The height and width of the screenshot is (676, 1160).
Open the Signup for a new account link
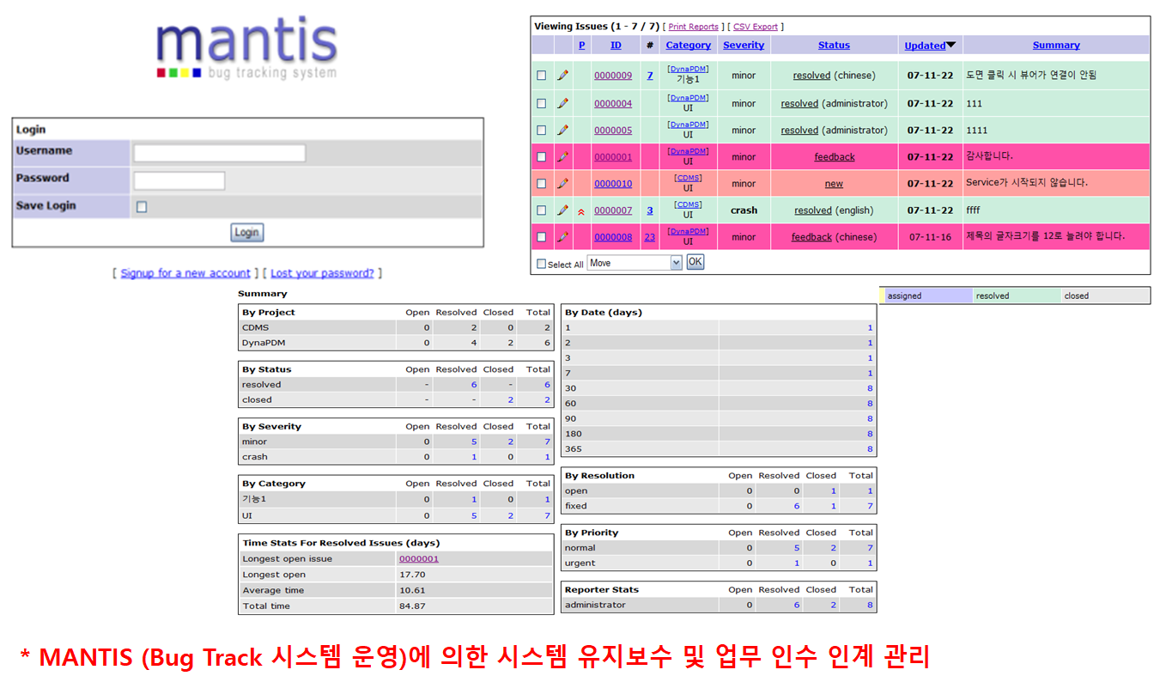[185, 273]
